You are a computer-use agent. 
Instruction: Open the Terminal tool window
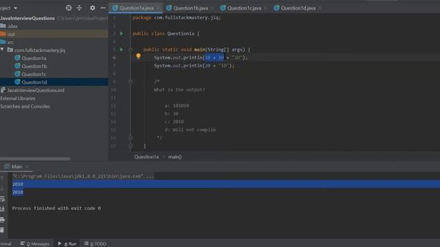[5, 244]
